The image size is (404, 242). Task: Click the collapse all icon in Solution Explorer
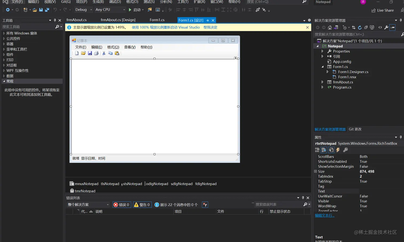coord(366,28)
